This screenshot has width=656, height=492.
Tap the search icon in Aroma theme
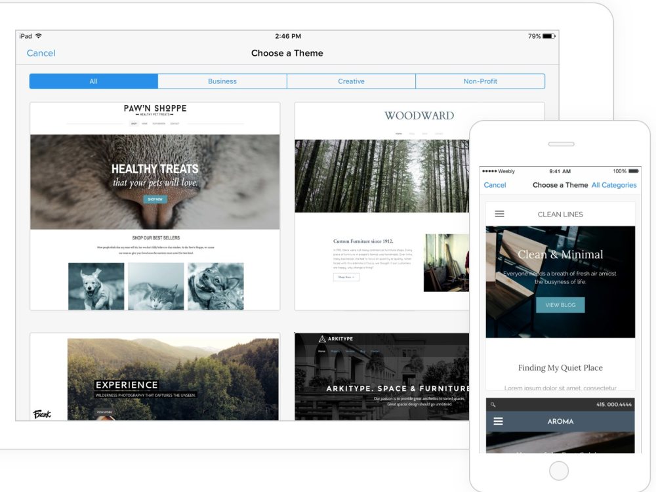[x=493, y=405]
